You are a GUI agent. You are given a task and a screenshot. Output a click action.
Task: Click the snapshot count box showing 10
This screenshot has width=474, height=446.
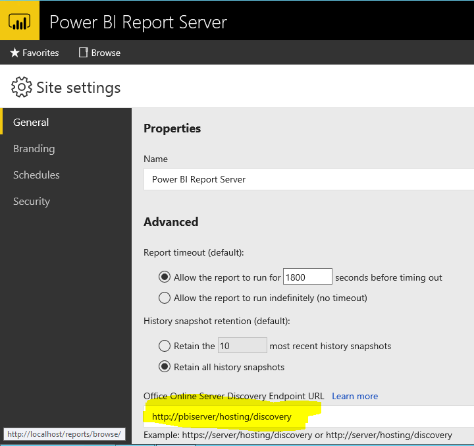pos(242,346)
